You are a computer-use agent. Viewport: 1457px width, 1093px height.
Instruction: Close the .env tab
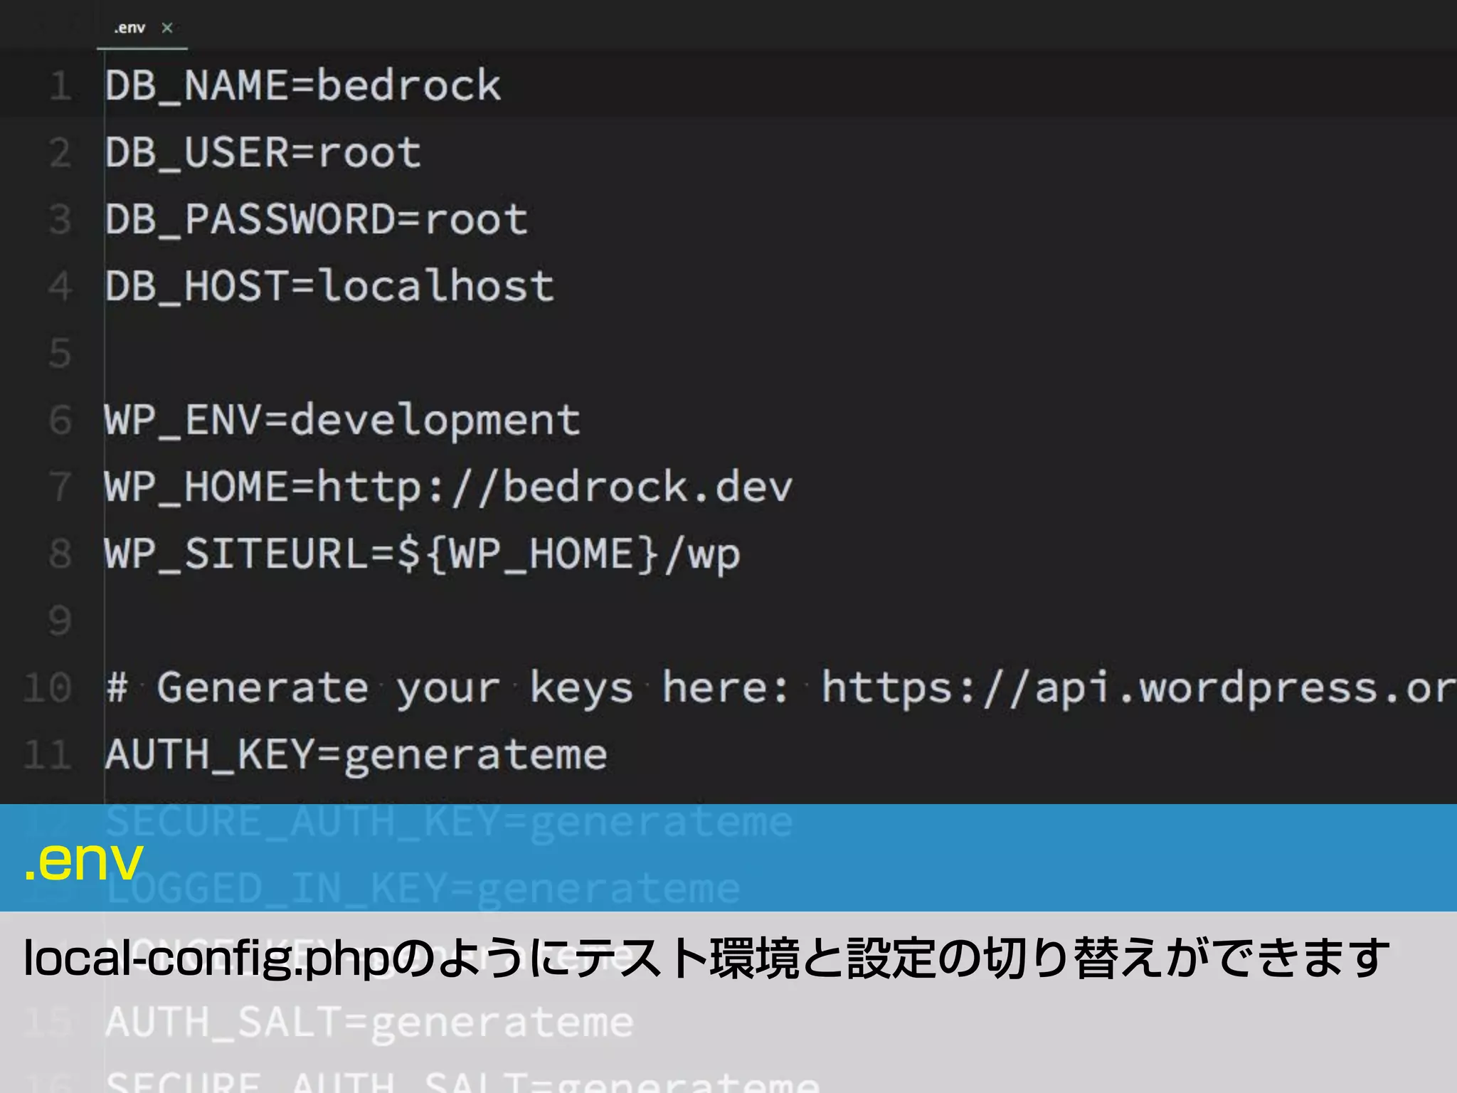[x=167, y=28]
